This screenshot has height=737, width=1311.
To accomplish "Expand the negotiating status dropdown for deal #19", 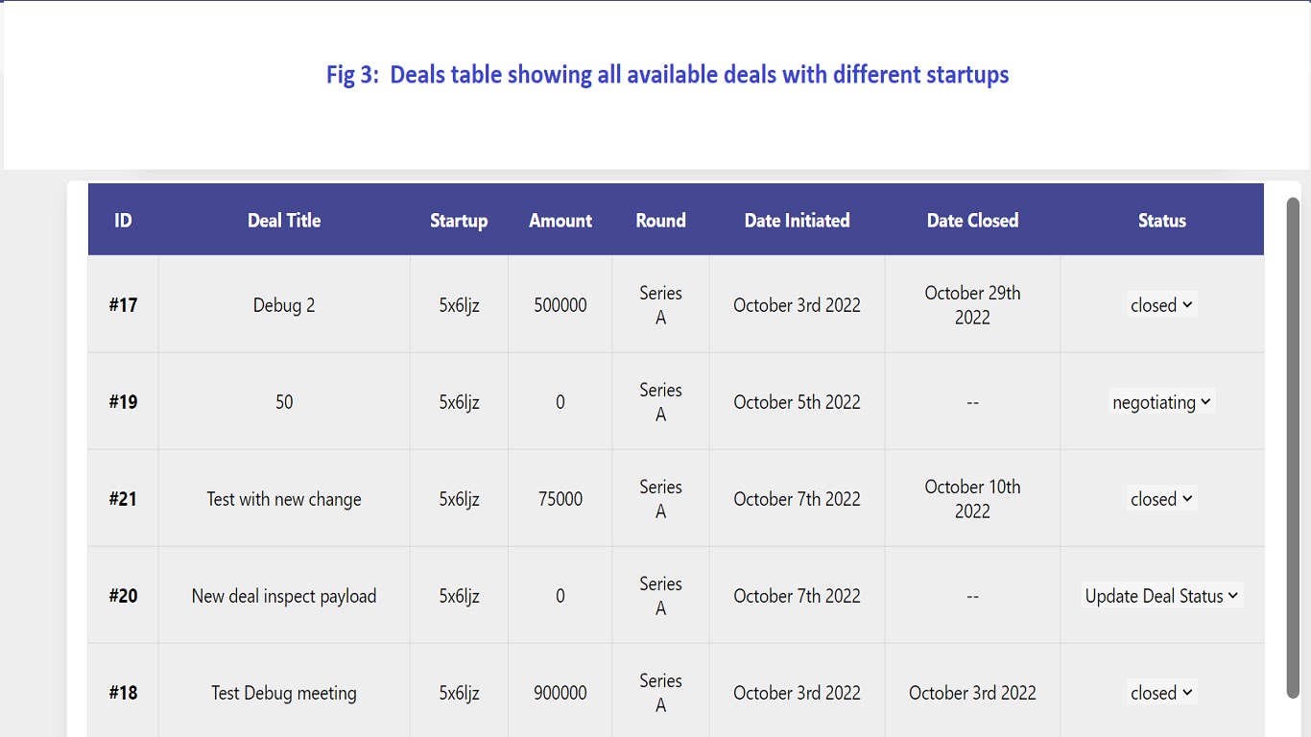I will pos(1161,402).
